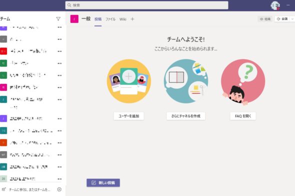Open the Wiki tab
295x196 pixels.
tap(123, 19)
